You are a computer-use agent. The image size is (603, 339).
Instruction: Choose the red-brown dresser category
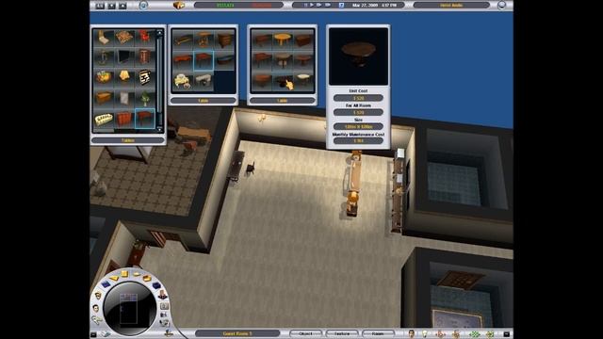[124, 119]
